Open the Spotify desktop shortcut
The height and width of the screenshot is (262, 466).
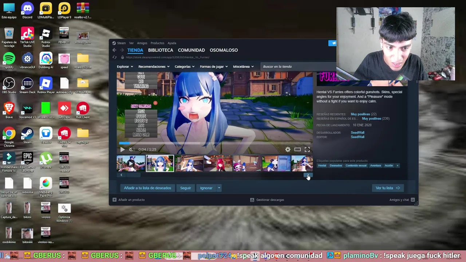[9, 61]
